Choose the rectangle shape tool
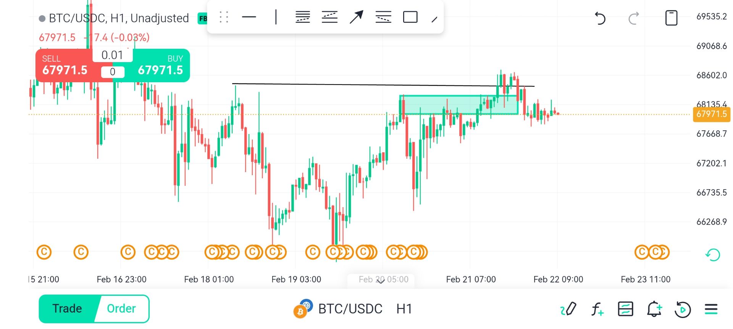The width and height of the screenshot is (733, 329). pyautogui.click(x=410, y=17)
